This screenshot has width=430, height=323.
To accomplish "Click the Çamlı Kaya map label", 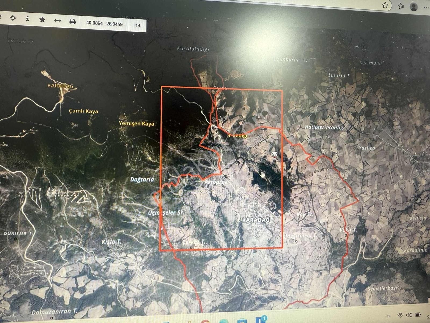I will [x=83, y=111].
